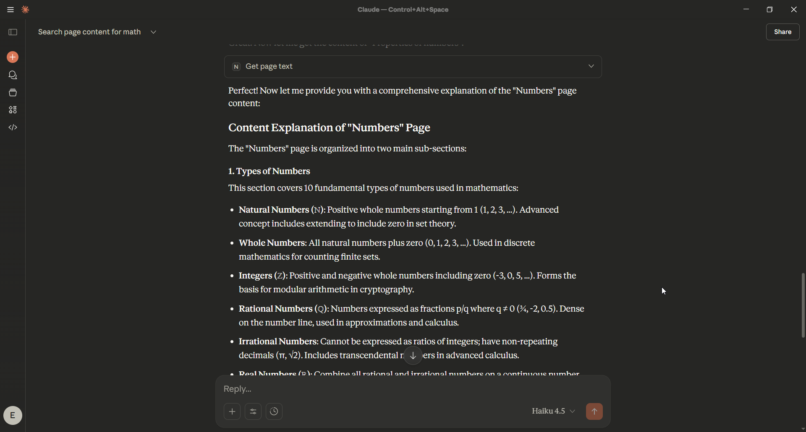Open the hamburger menu
The height and width of the screenshot is (432, 806).
click(10, 10)
